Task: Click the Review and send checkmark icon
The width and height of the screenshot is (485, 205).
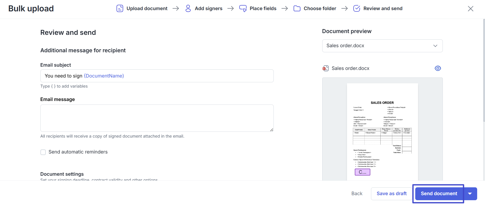Action: (x=357, y=8)
